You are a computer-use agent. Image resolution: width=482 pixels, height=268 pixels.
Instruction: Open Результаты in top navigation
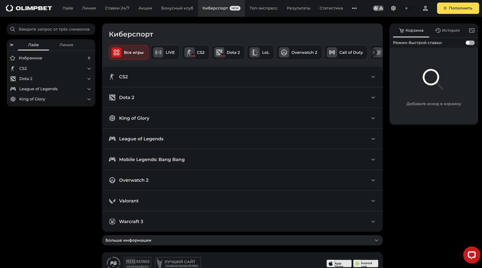299,8
